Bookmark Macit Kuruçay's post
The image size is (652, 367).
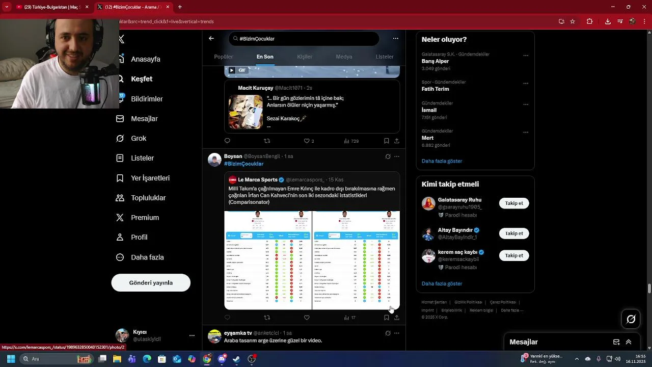click(x=386, y=141)
